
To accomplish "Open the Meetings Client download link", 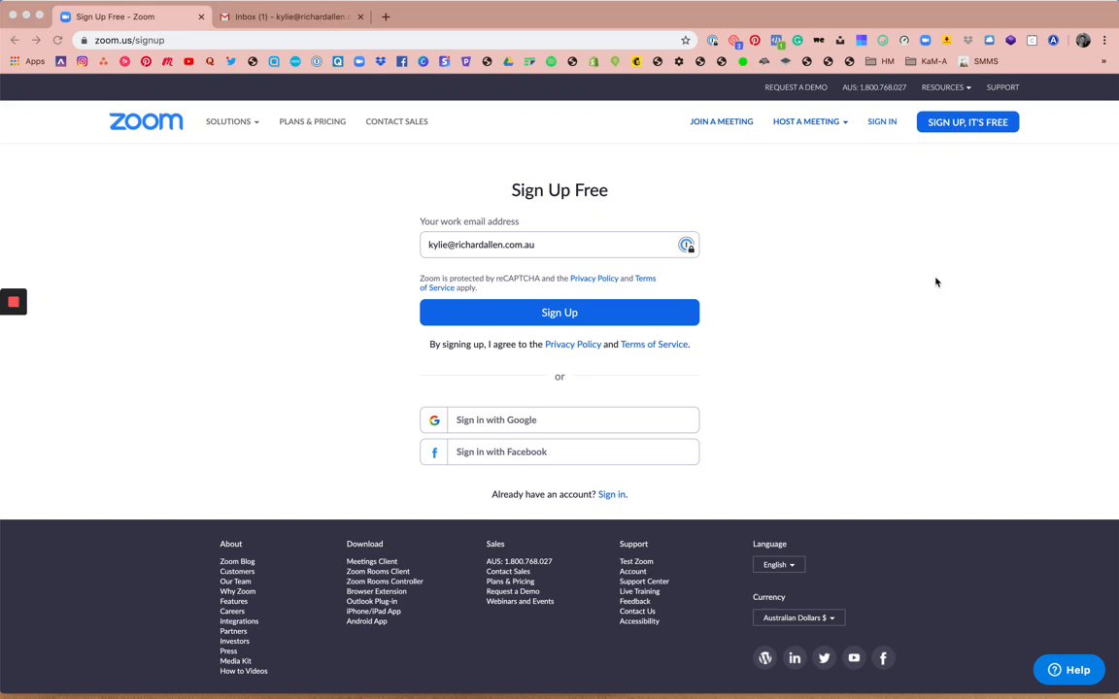I will click(x=372, y=561).
